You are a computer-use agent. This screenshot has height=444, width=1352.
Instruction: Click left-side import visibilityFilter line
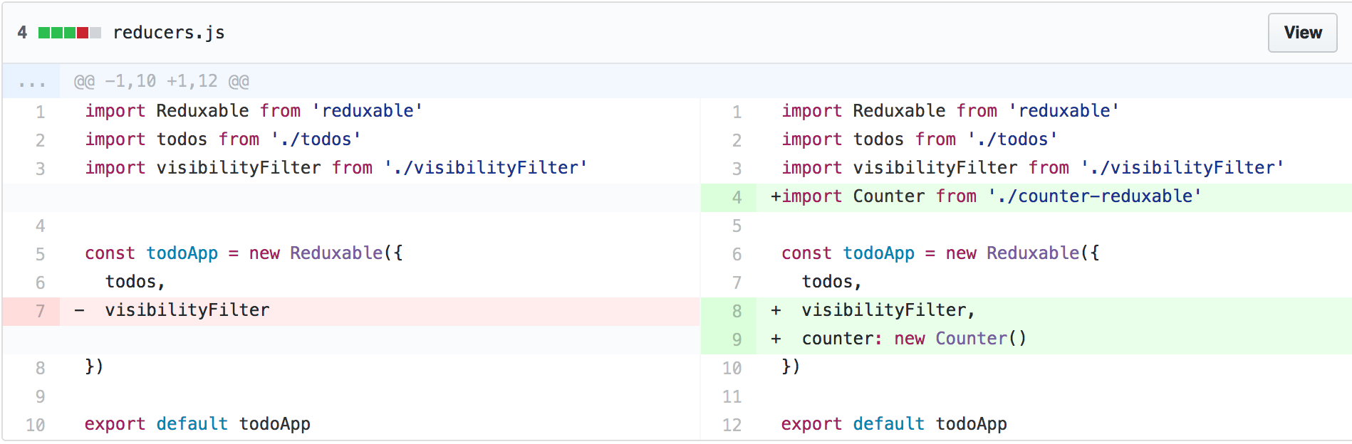tap(336, 168)
